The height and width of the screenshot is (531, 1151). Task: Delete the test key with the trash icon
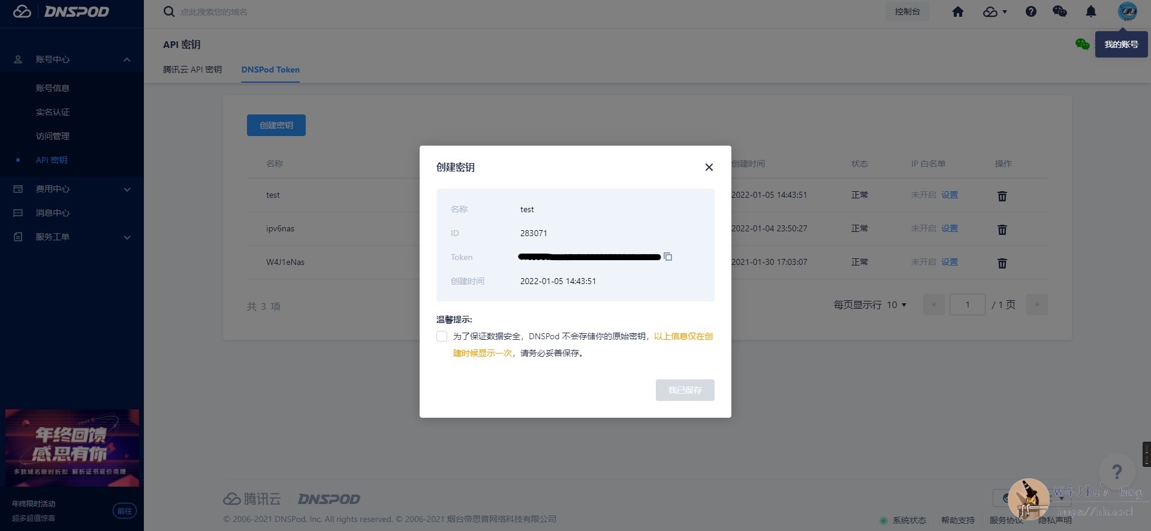tap(1002, 196)
